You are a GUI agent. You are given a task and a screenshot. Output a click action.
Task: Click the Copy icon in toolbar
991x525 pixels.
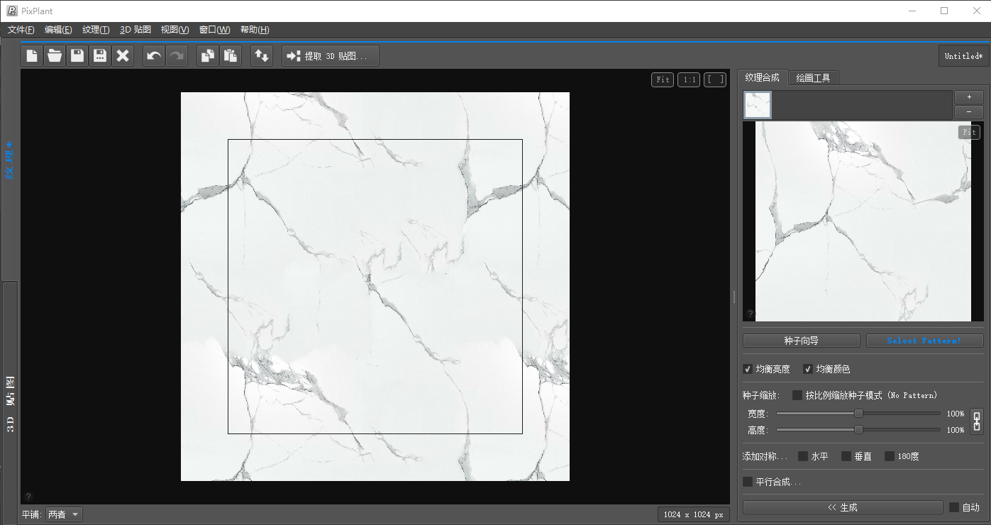(x=207, y=56)
